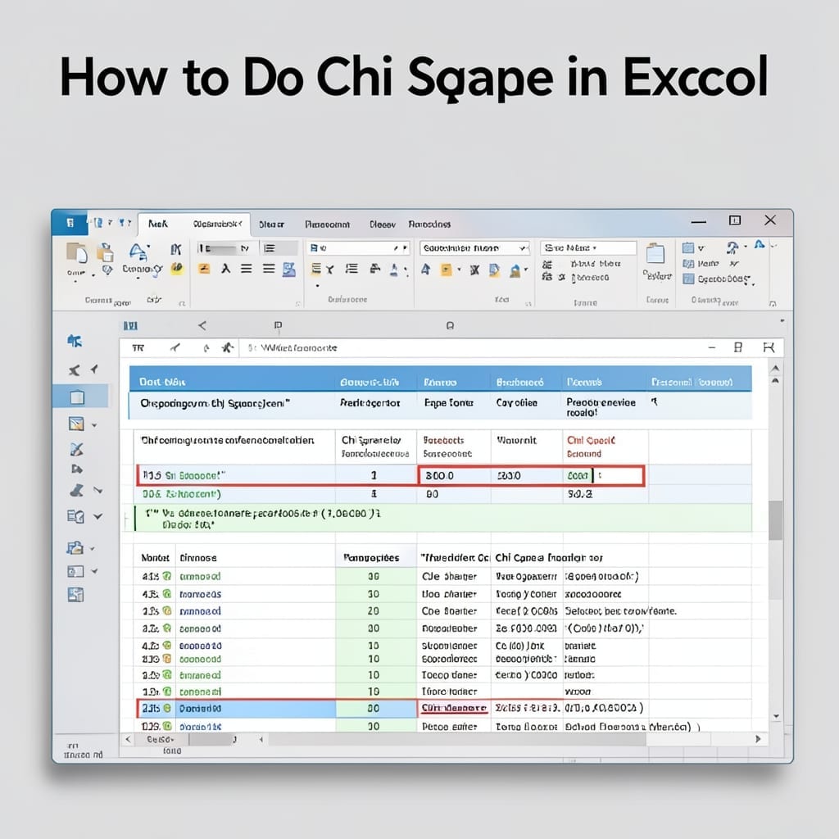Select the cell containing 800.0
Screen dimensions: 839x839
tap(454, 476)
